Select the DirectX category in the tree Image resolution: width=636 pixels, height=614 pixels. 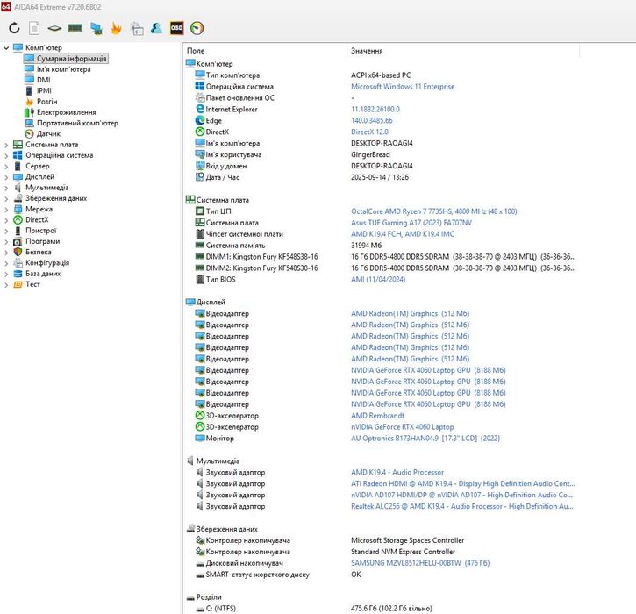pos(37,220)
